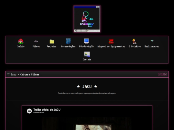Open the Co-produções icon
Screen dimensions: 174x130
68,41
